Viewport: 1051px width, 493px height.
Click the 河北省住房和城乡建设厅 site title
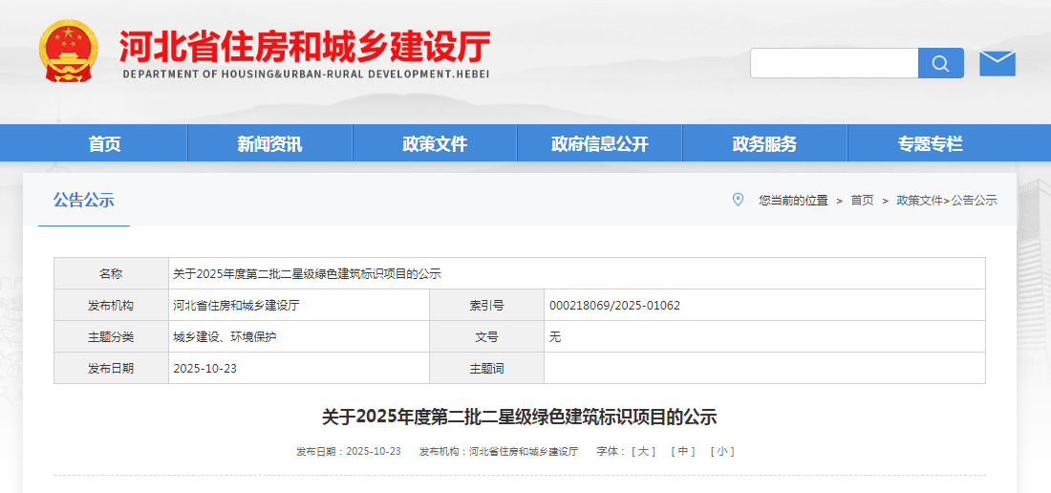(306, 46)
